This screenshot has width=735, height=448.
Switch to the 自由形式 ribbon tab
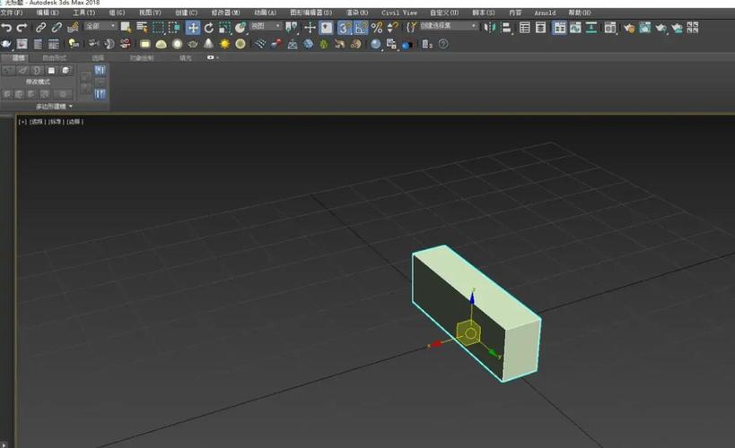click(x=55, y=58)
